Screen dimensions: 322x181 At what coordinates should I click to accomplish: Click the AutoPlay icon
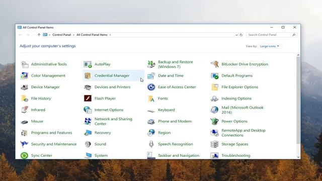(x=88, y=64)
